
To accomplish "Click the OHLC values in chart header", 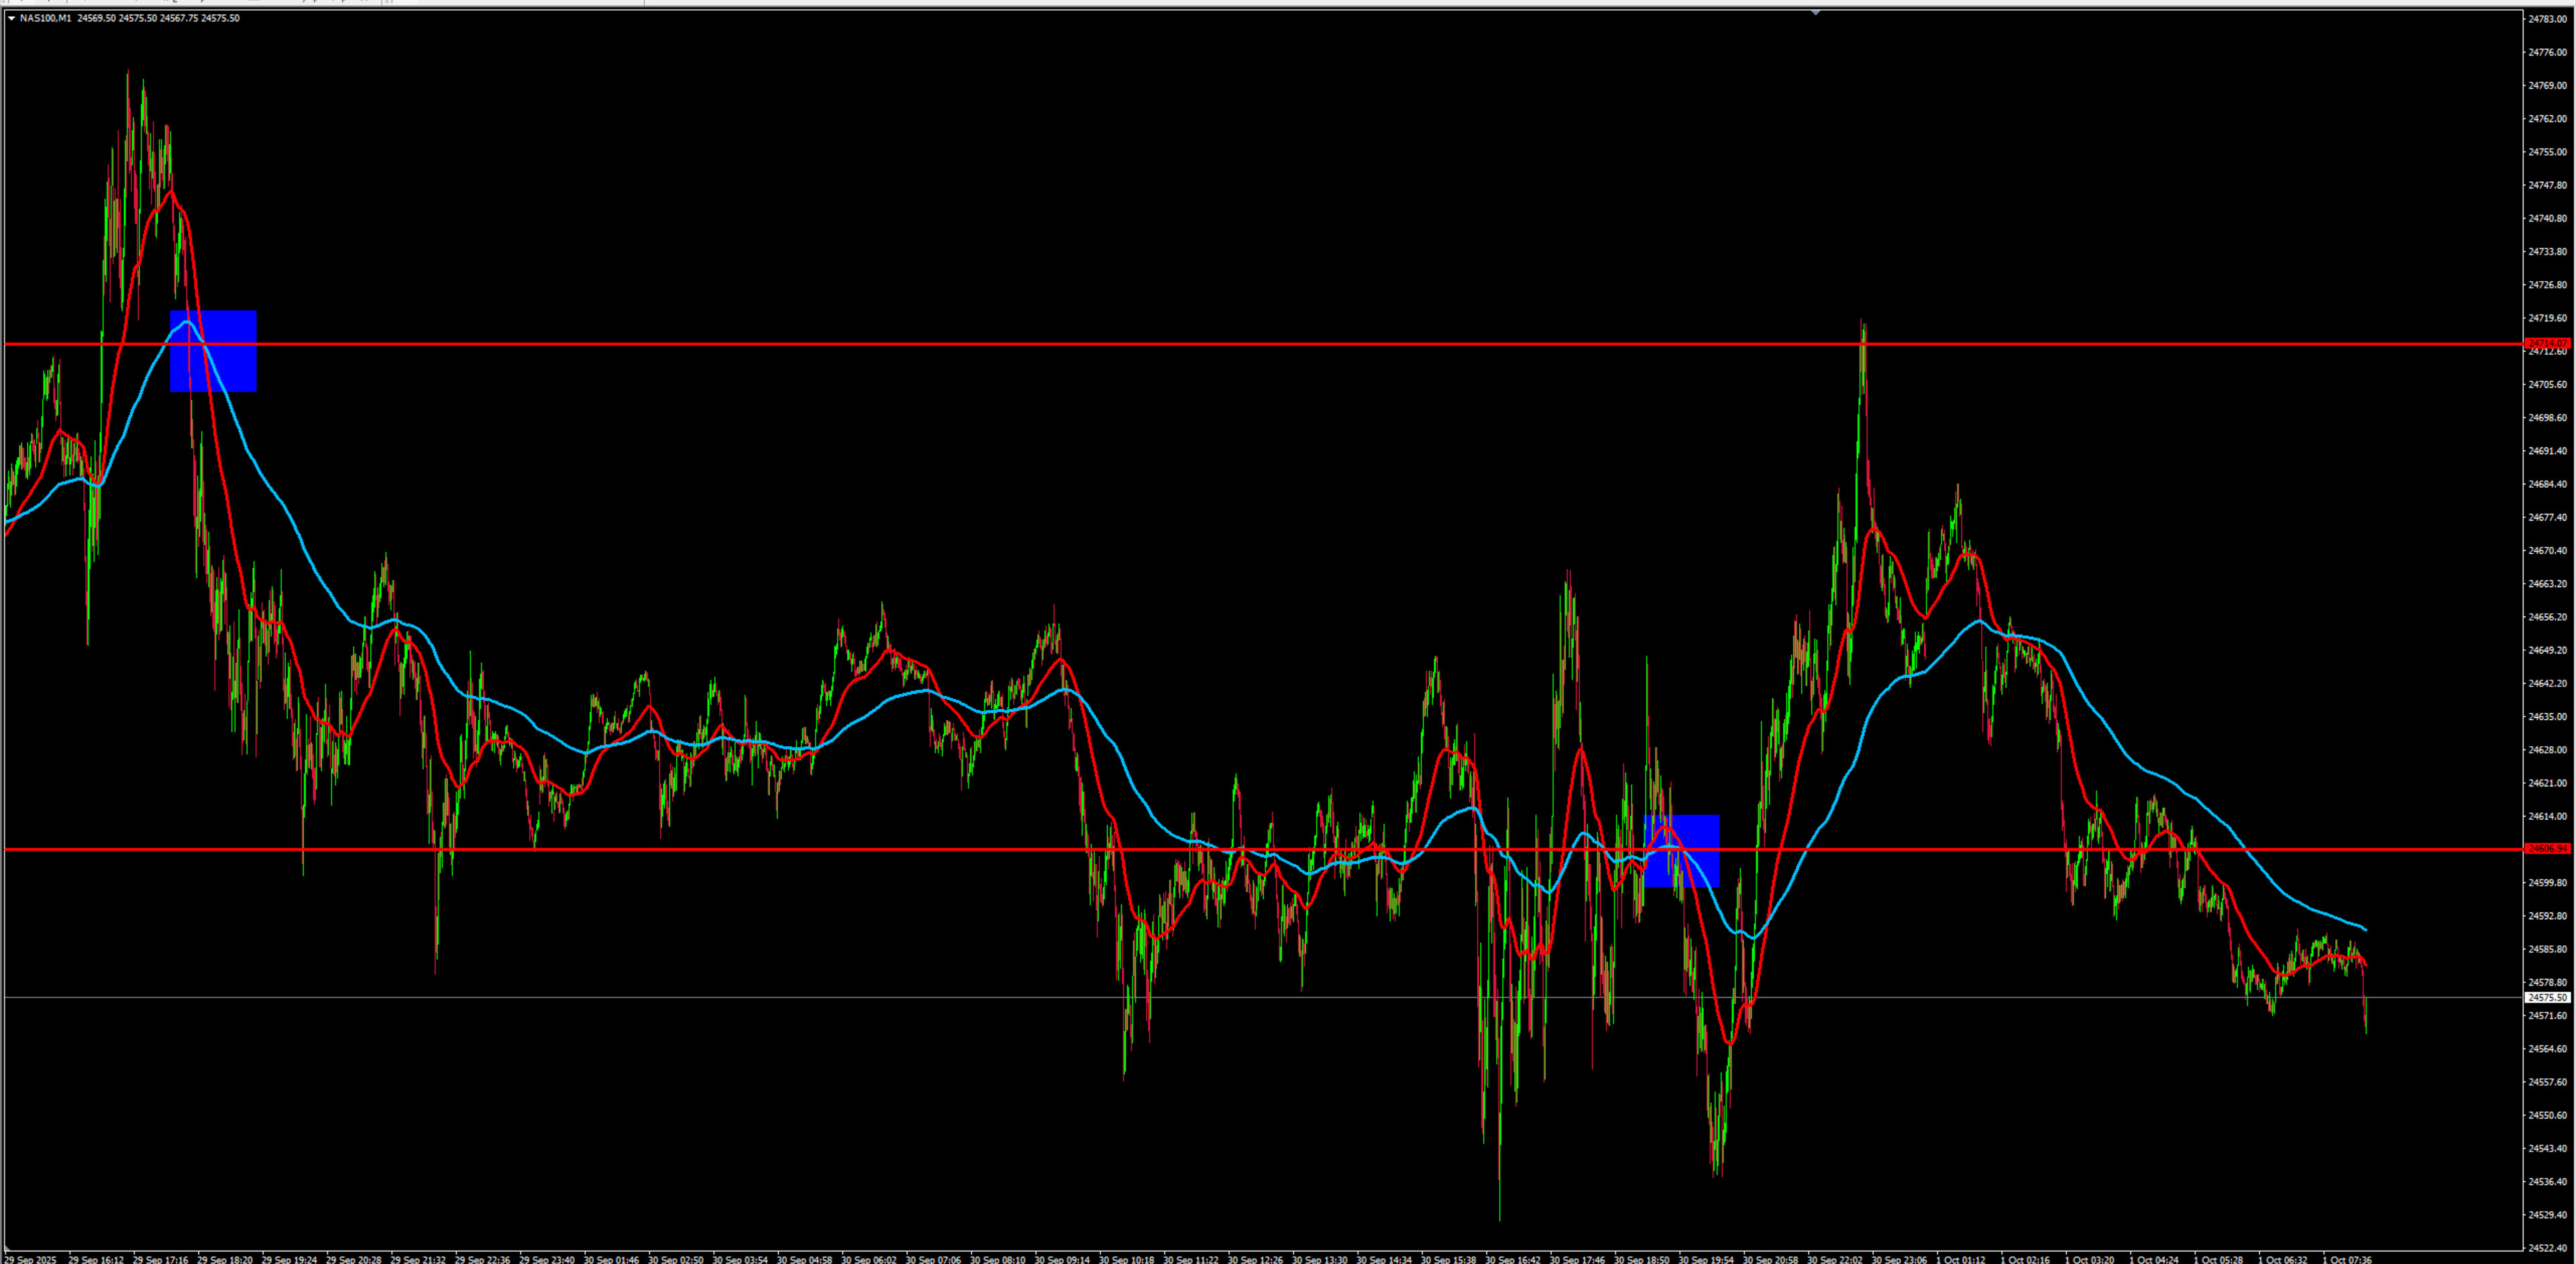I will (x=158, y=18).
